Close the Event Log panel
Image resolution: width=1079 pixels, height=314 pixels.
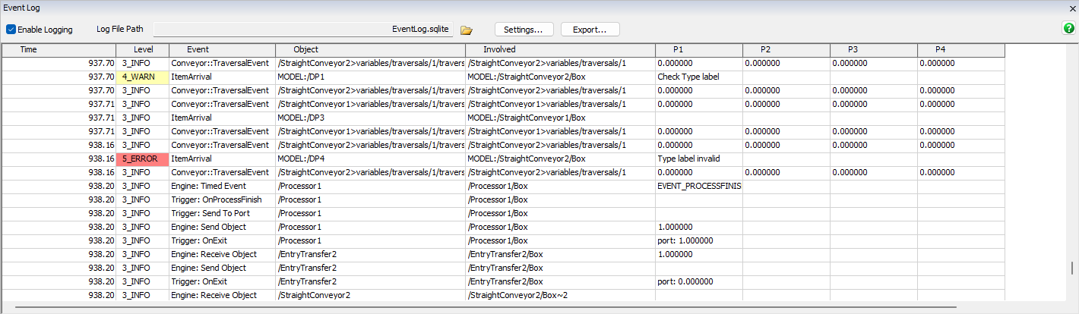pyautogui.click(x=1071, y=7)
